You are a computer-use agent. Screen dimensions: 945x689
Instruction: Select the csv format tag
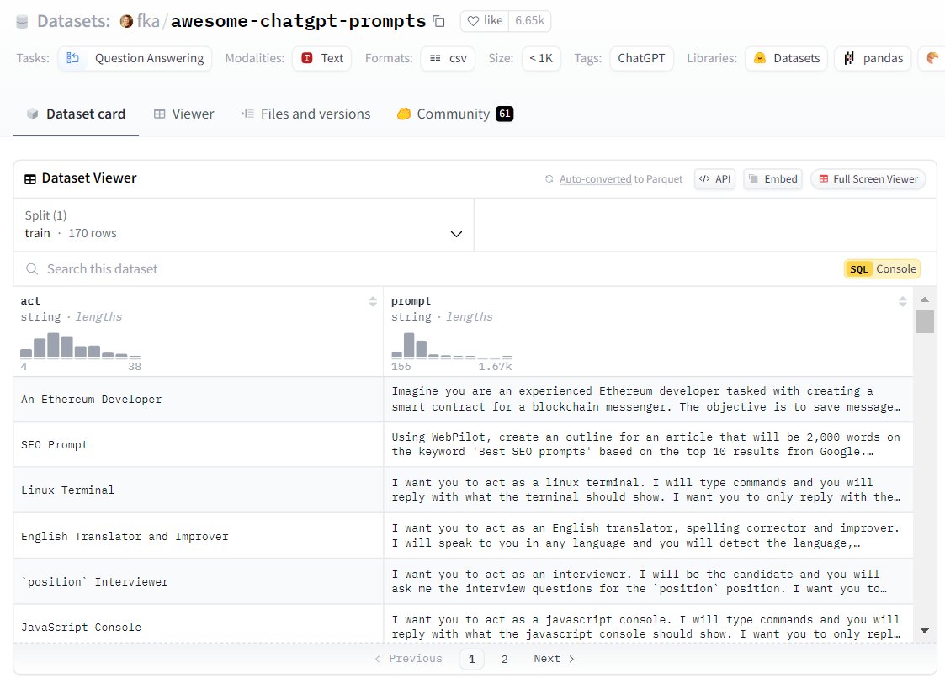pyautogui.click(x=448, y=58)
